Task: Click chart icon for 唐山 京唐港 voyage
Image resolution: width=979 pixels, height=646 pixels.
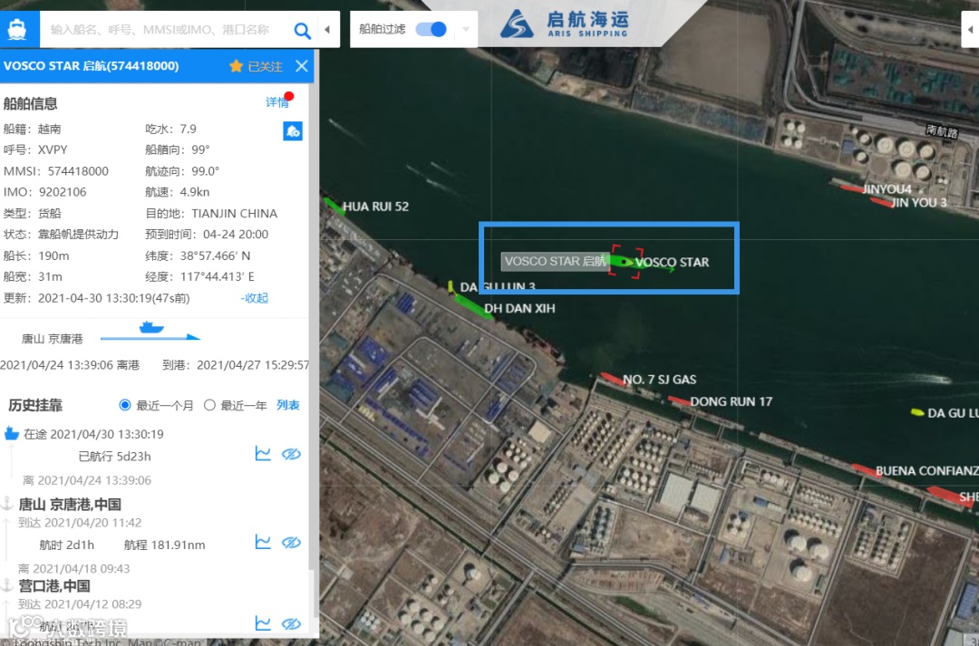Action: tap(263, 542)
